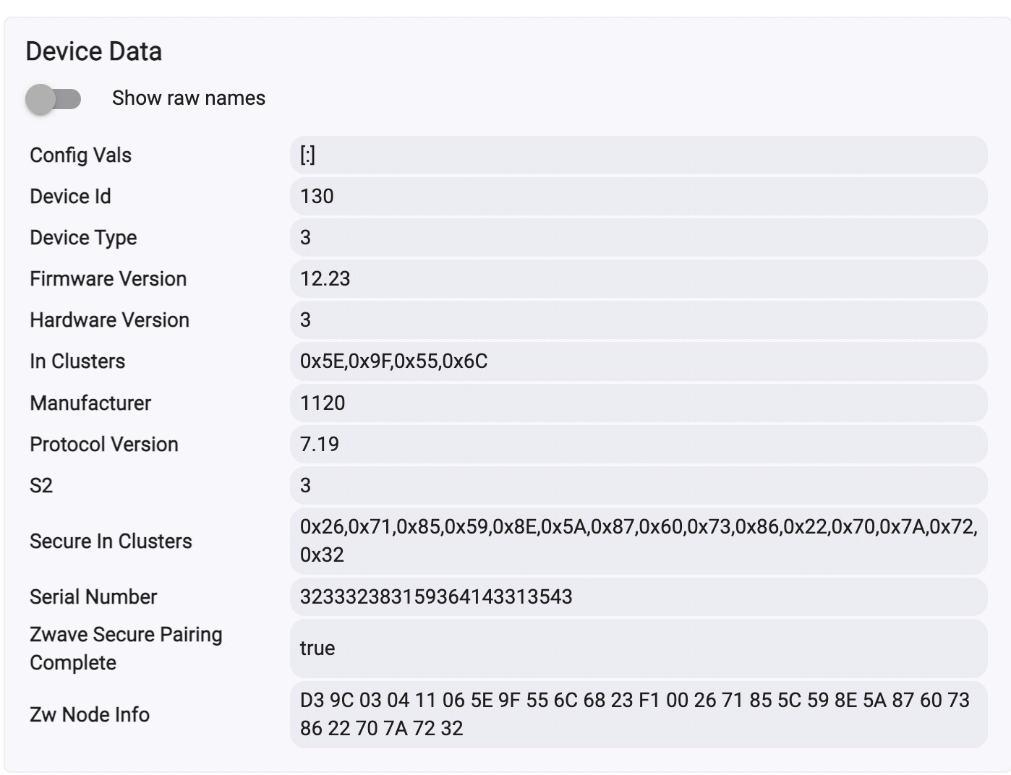
Task: Click the pairing value true
Action: 639,648
